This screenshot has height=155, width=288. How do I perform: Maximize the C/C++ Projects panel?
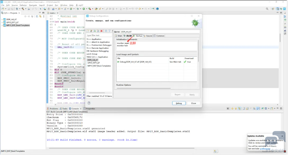pos(43,13)
